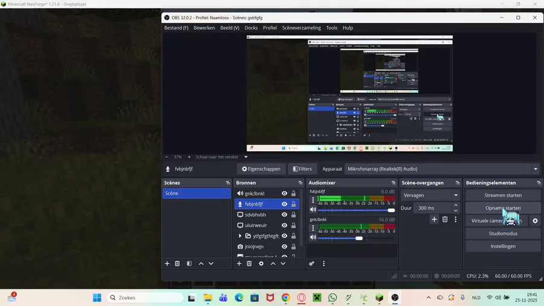
Task: Hide the ytfgtfgthtgft group
Action: click(x=284, y=236)
